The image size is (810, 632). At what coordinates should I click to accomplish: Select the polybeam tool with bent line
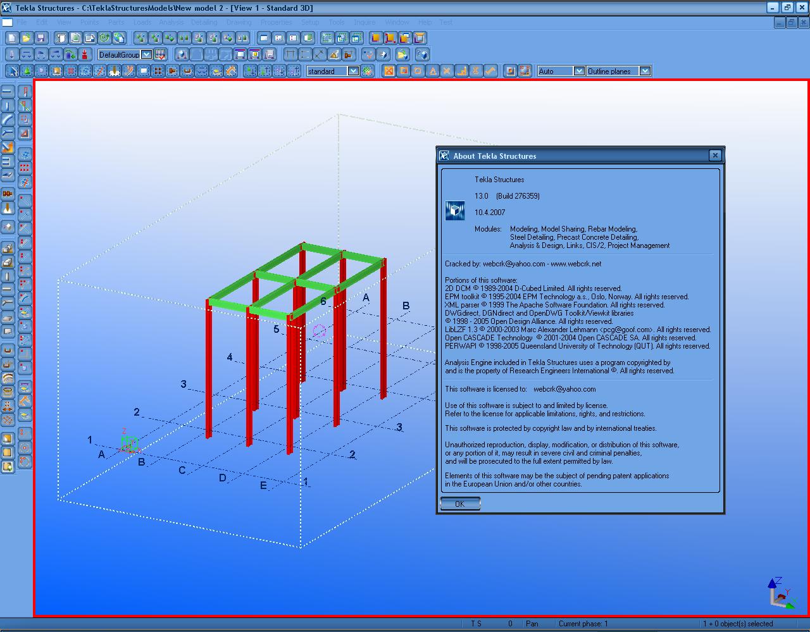[7, 133]
